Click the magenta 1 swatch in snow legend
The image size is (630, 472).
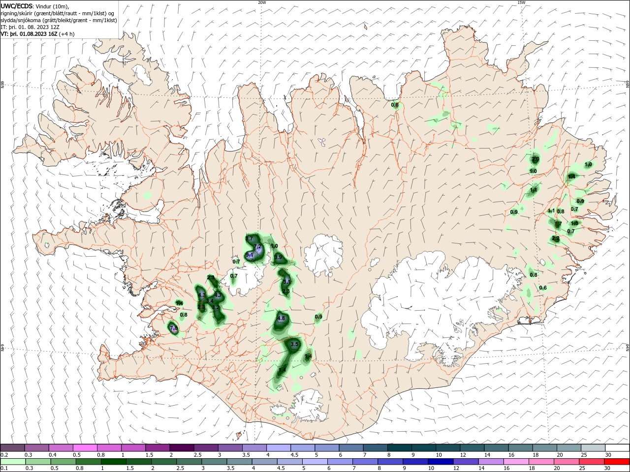[133, 448]
